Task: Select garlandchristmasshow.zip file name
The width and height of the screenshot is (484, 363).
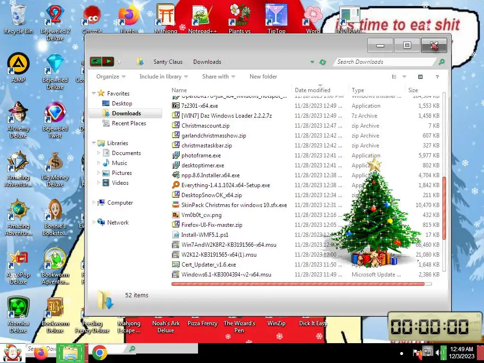Action: click(214, 136)
